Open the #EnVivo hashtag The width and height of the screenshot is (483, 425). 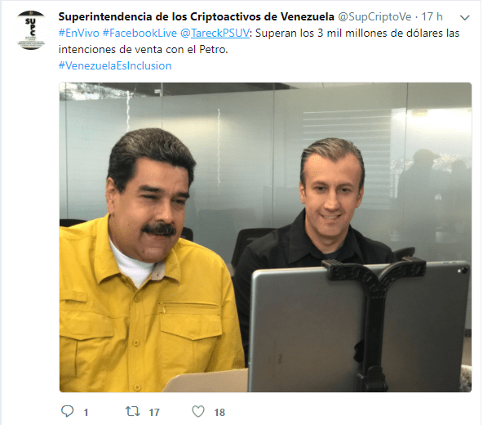coord(79,33)
